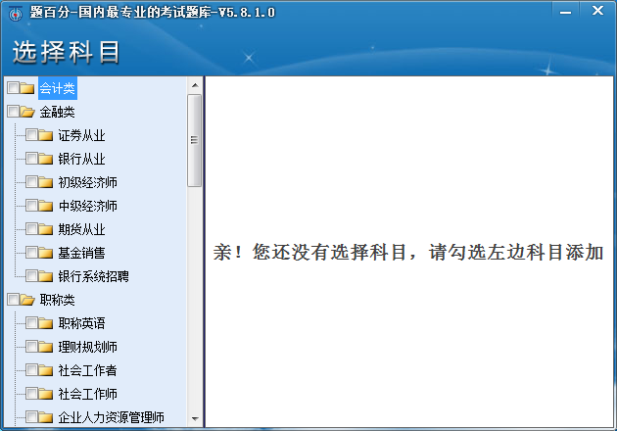
Task: Enable the 初级经济师 checkbox
Action: tap(32, 182)
